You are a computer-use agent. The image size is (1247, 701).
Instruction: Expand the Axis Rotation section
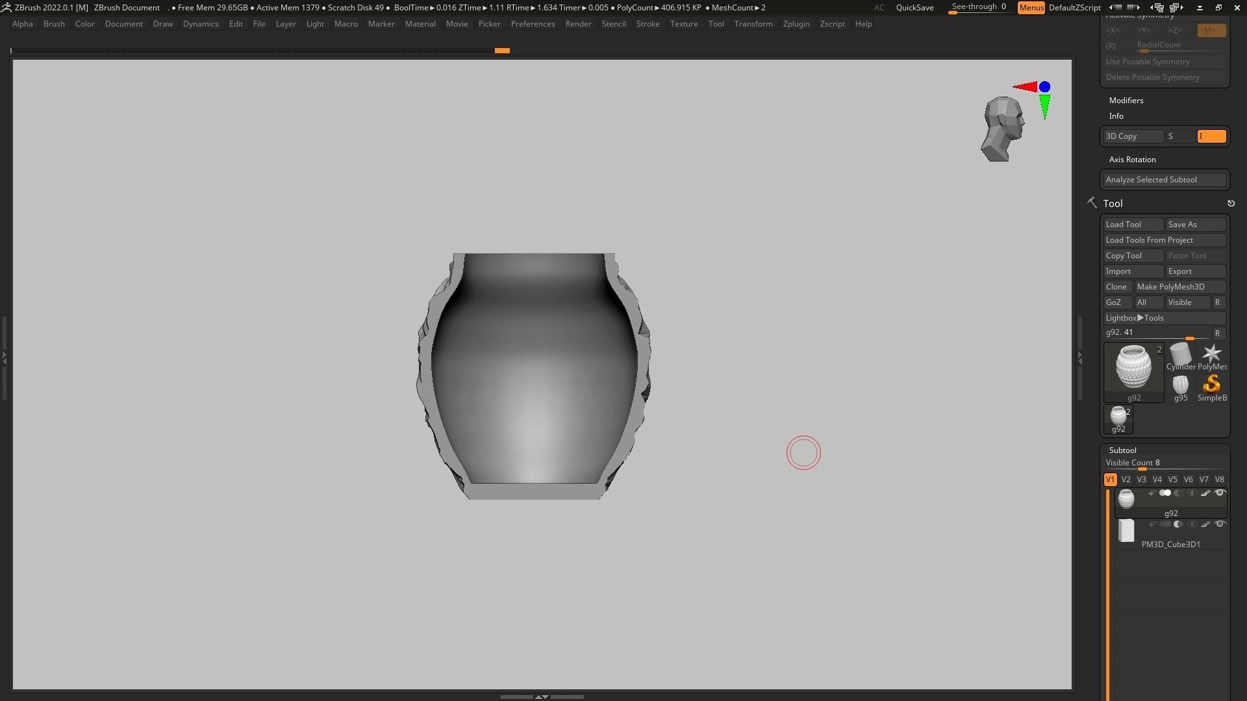(x=1132, y=160)
